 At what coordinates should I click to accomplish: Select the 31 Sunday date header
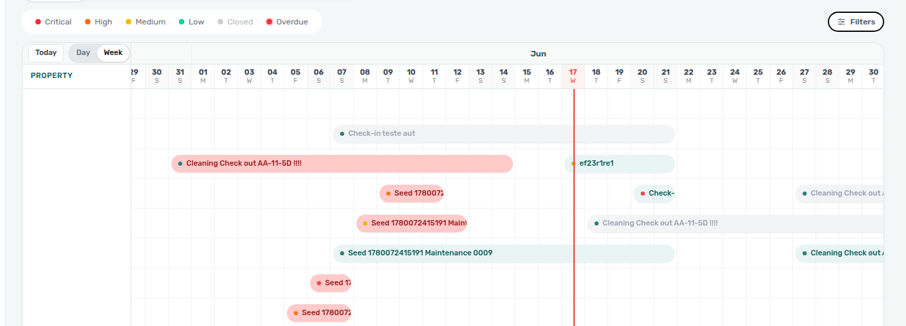180,76
